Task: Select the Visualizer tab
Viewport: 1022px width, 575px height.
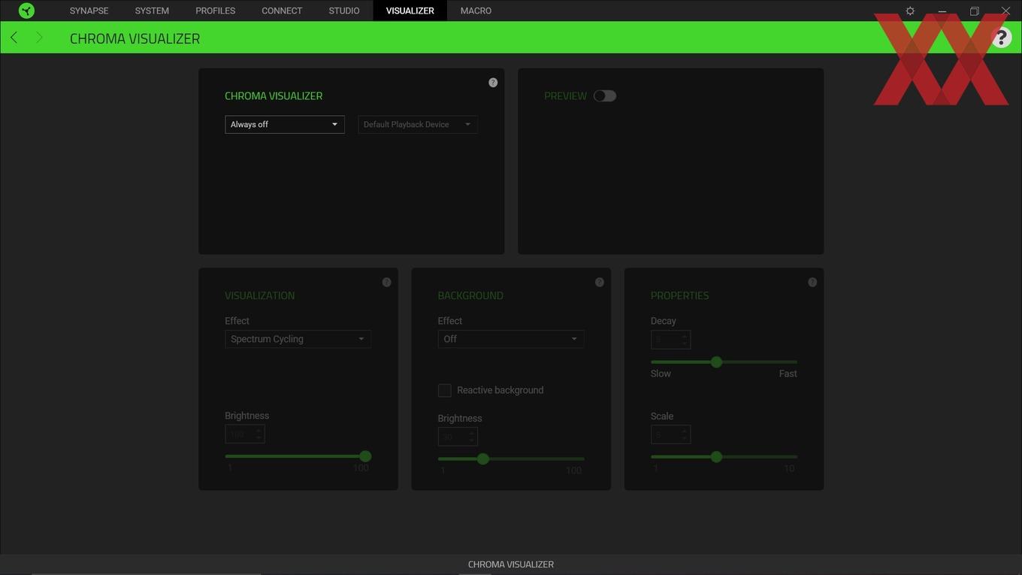Action: (410, 11)
